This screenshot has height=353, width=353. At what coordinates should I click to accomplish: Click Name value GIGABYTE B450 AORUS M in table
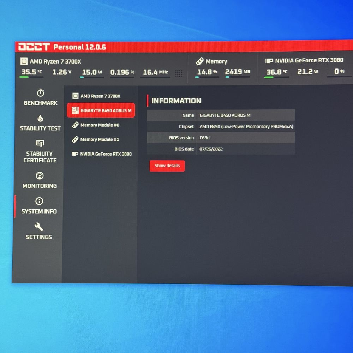tap(225, 115)
